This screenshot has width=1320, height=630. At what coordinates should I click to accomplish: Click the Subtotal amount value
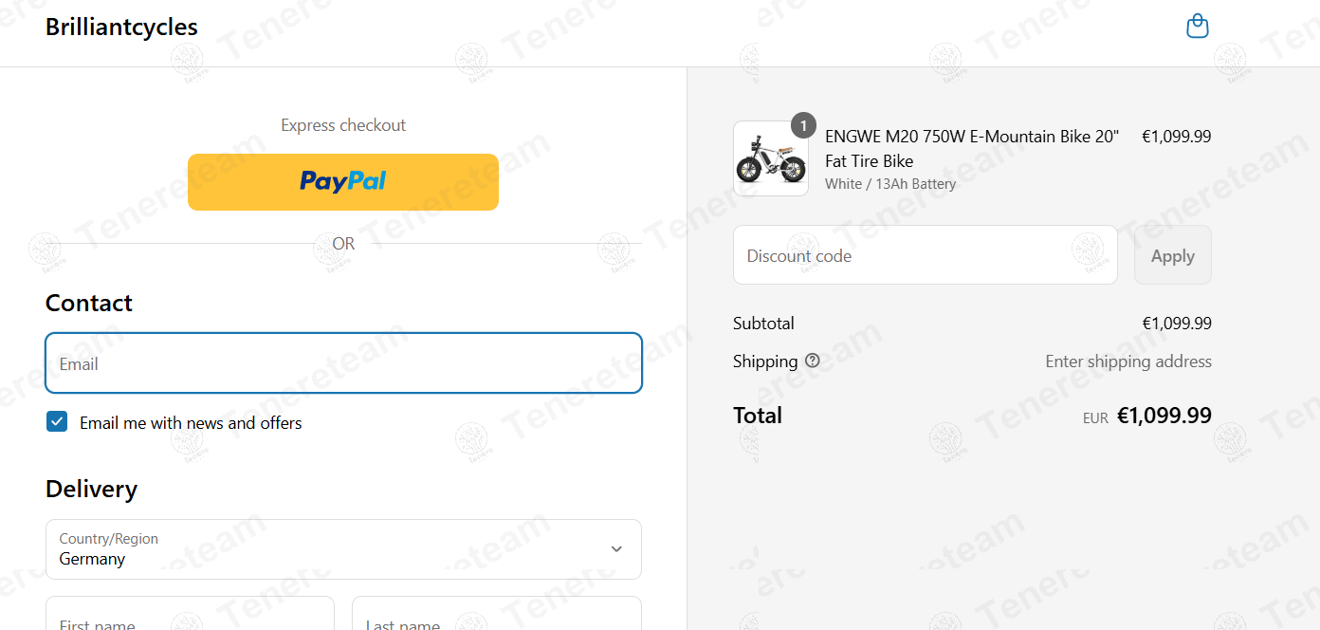1177,324
